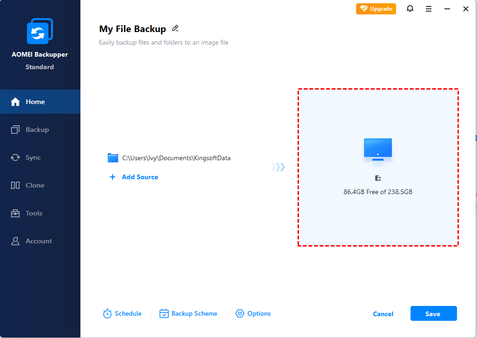Switch to the Clone section
Screen dimensions: 477x338
pos(40,185)
